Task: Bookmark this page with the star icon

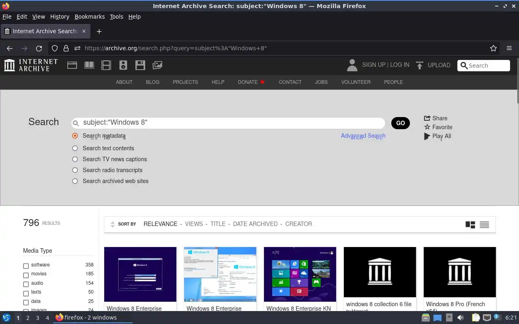Action: (x=493, y=48)
